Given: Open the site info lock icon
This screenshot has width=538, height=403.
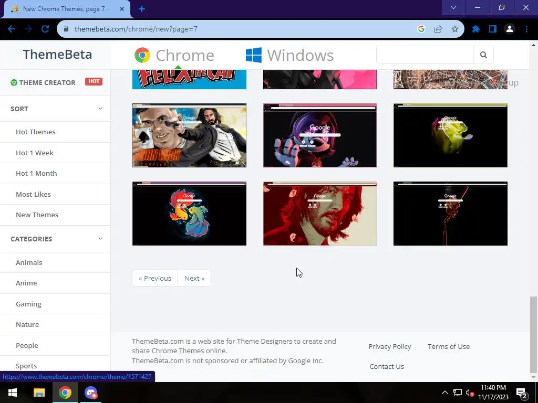Looking at the screenshot, I should point(66,29).
